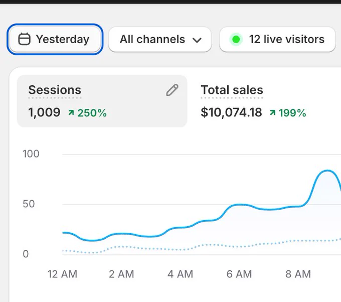341x302 pixels.
Task: Click the chevron in All channels
Action: point(197,40)
